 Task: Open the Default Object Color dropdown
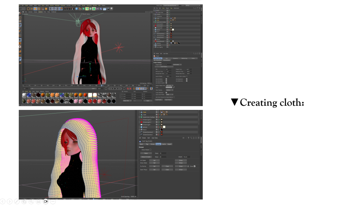(x=169, y=85)
